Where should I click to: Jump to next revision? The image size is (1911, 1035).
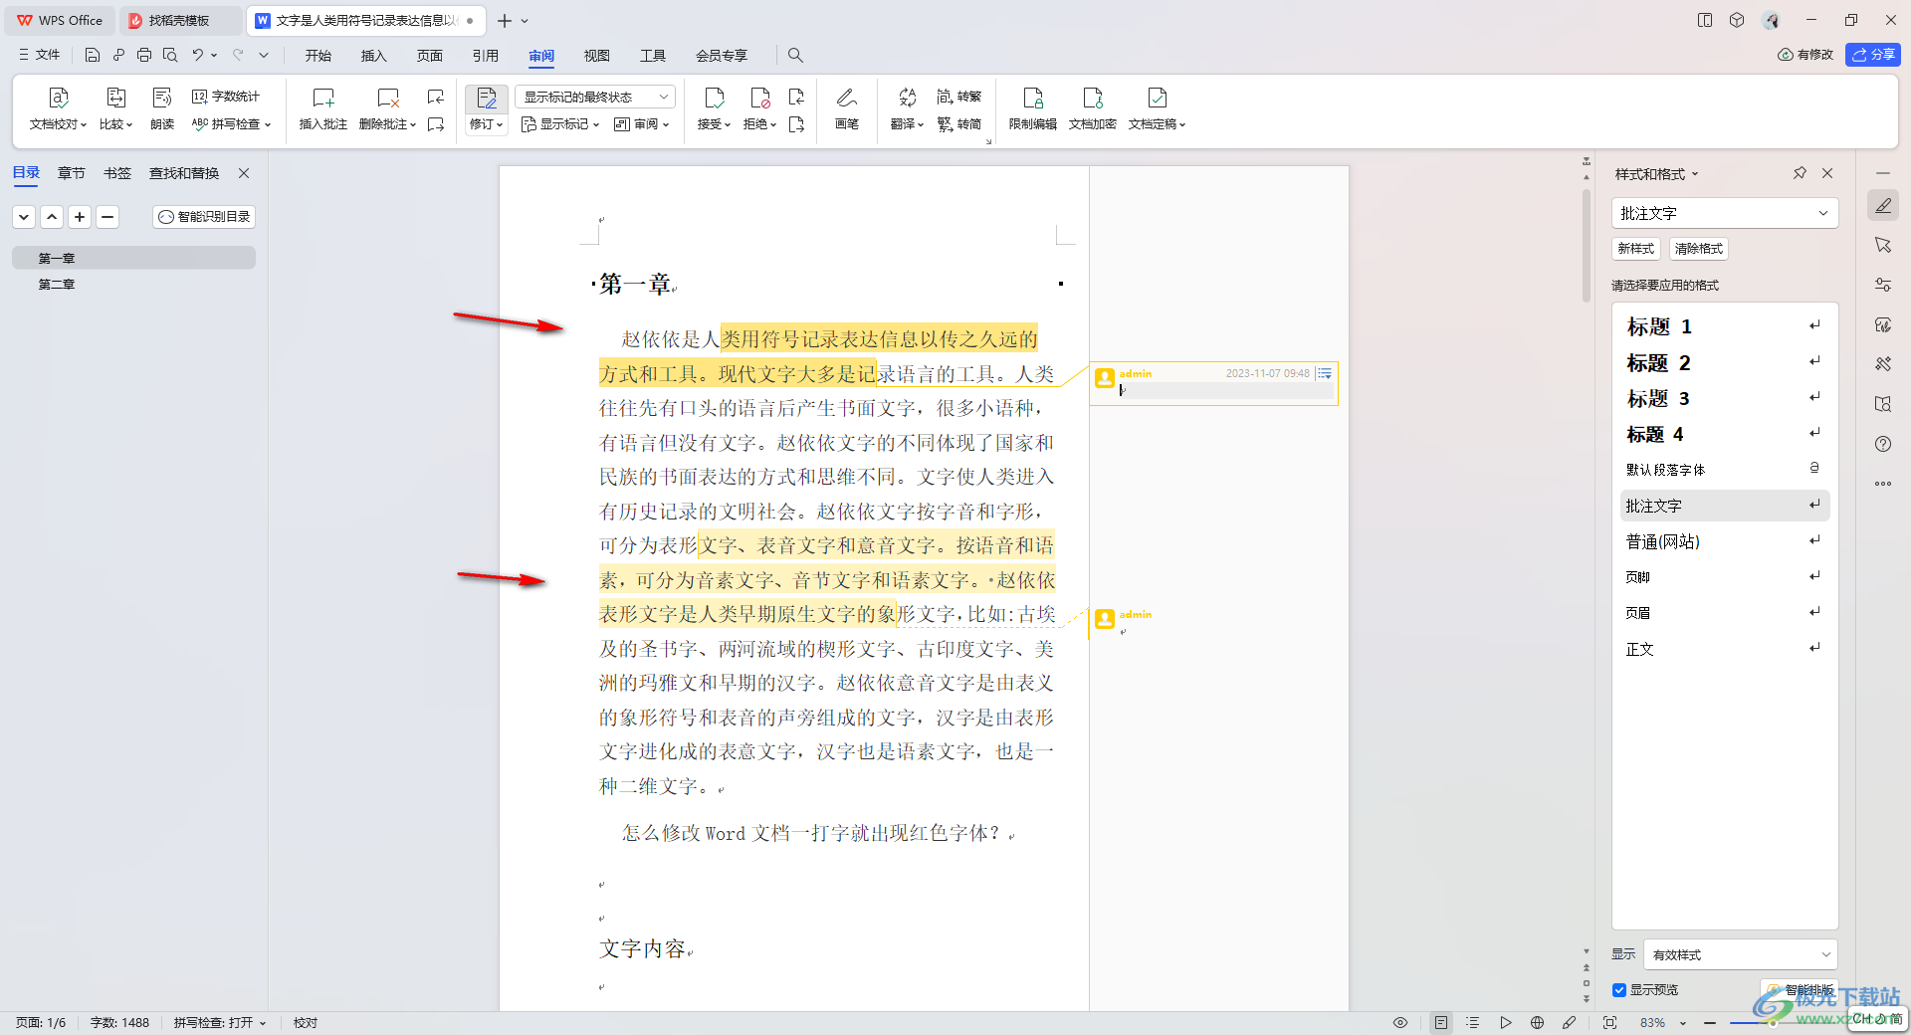pyautogui.click(x=796, y=124)
